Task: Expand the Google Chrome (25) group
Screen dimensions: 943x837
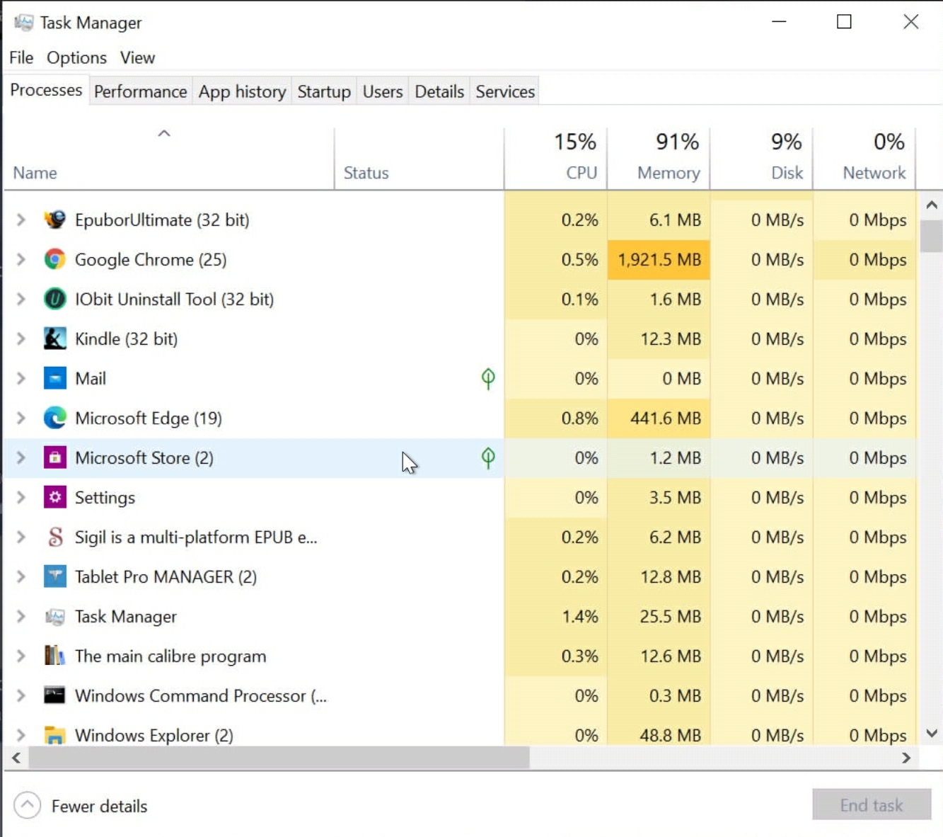Action: pyautogui.click(x=21, y=260)
